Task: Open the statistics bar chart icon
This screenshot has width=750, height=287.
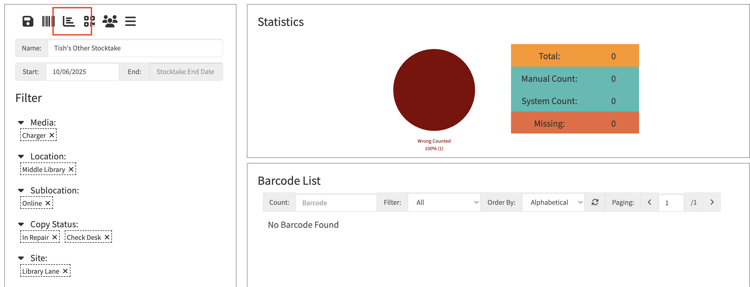Action: pyautogui.click(x=69, y=21)
